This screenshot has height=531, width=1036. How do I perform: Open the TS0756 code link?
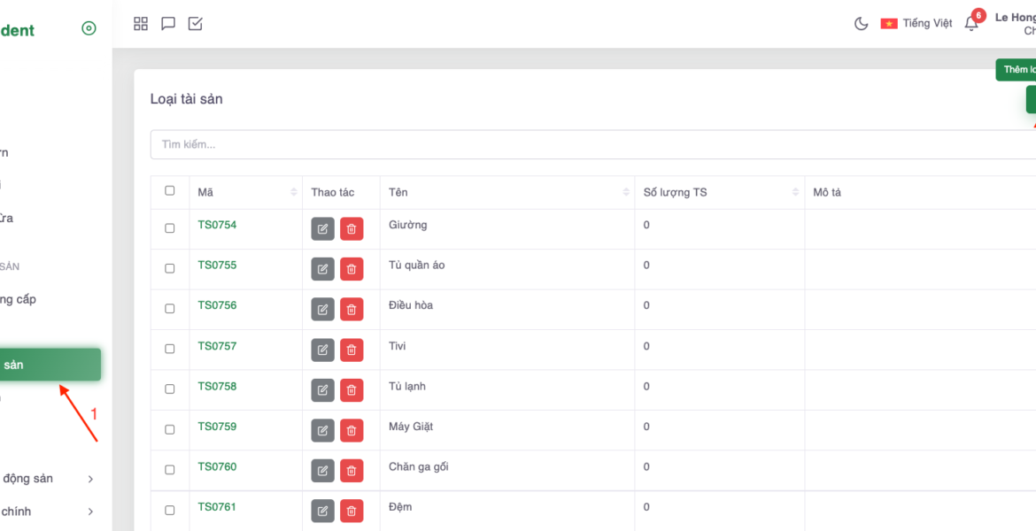[217, 305]
